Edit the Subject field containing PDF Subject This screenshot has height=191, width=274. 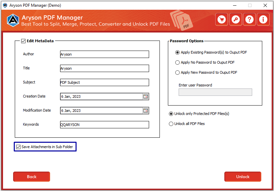pos(104,82)
